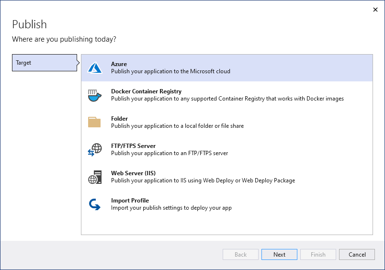Choose the FTP/FTPS Server option
Viewport: 385px width, 270px height.
click(133, 146)
